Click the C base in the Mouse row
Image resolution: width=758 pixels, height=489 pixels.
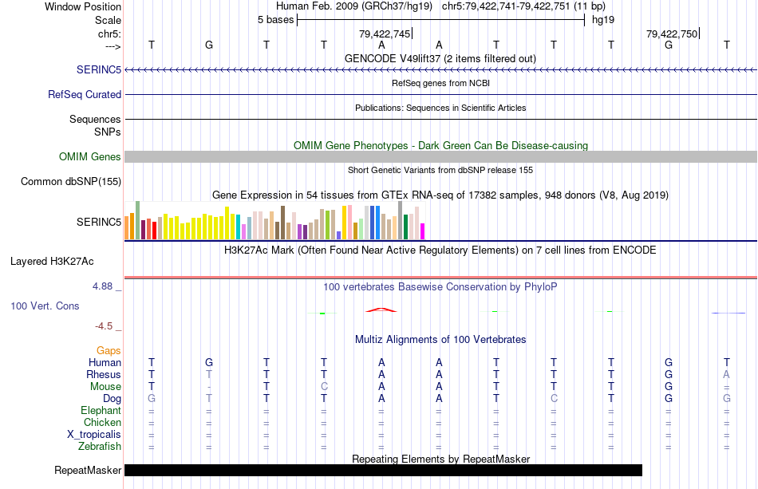tap(324, 387)
